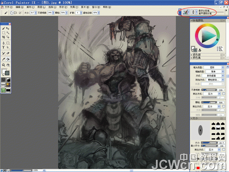Viewport: 229px width, 172px height.
Task: Select the Brush tool in toolbox
Action: coord(4,28)
